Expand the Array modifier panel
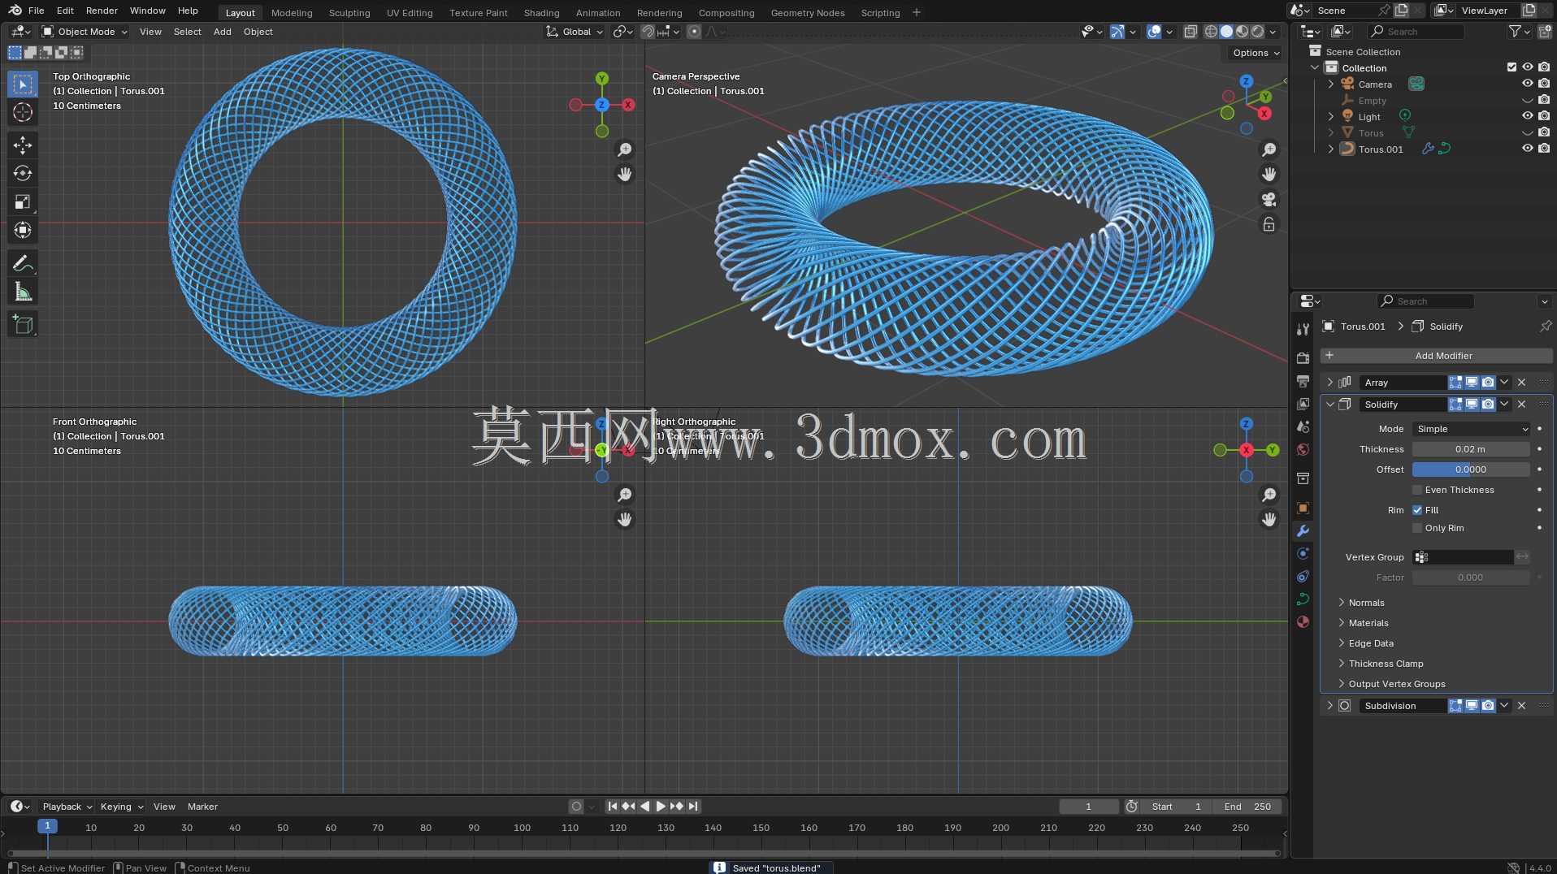1557x874 pixels. [1329, 383]
